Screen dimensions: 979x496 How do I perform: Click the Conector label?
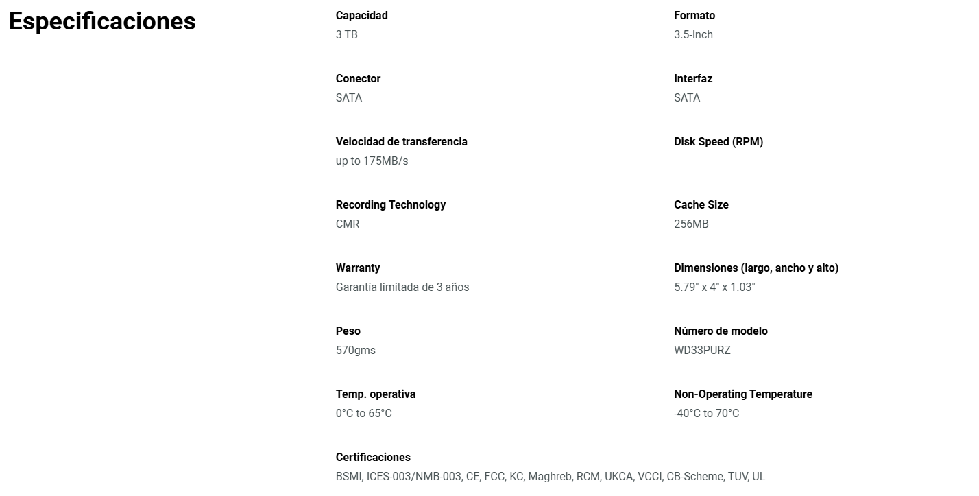pyautogui.click(x=358, y=78)
